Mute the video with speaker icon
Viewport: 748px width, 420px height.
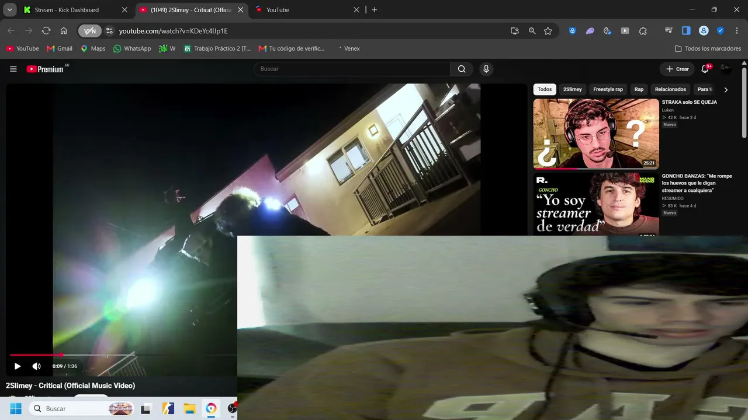(x=36, y=366)
